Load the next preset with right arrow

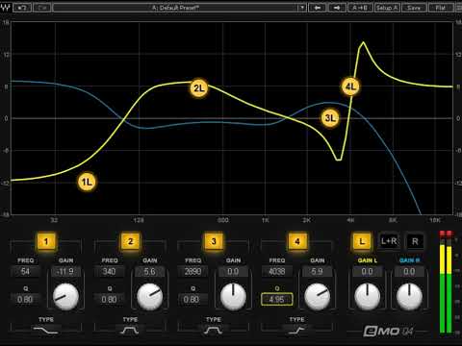pos(337,8)
